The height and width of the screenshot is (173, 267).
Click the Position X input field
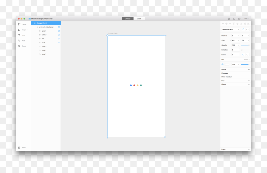tap(236, 36)
